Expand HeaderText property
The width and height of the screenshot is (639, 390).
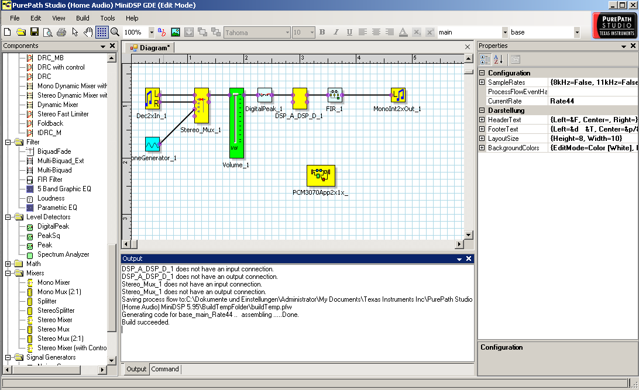click(482, 120)
